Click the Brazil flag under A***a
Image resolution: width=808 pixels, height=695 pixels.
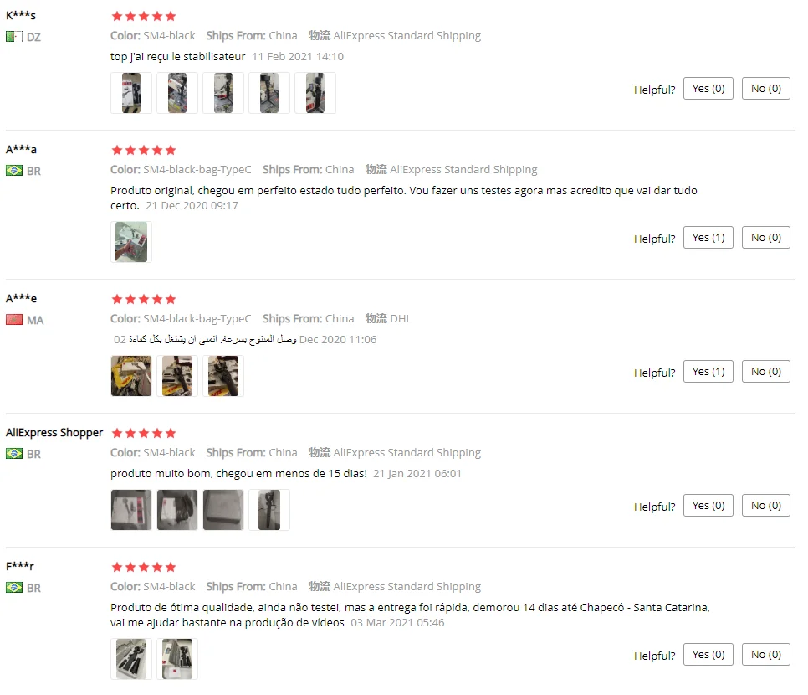click(14, 170)
